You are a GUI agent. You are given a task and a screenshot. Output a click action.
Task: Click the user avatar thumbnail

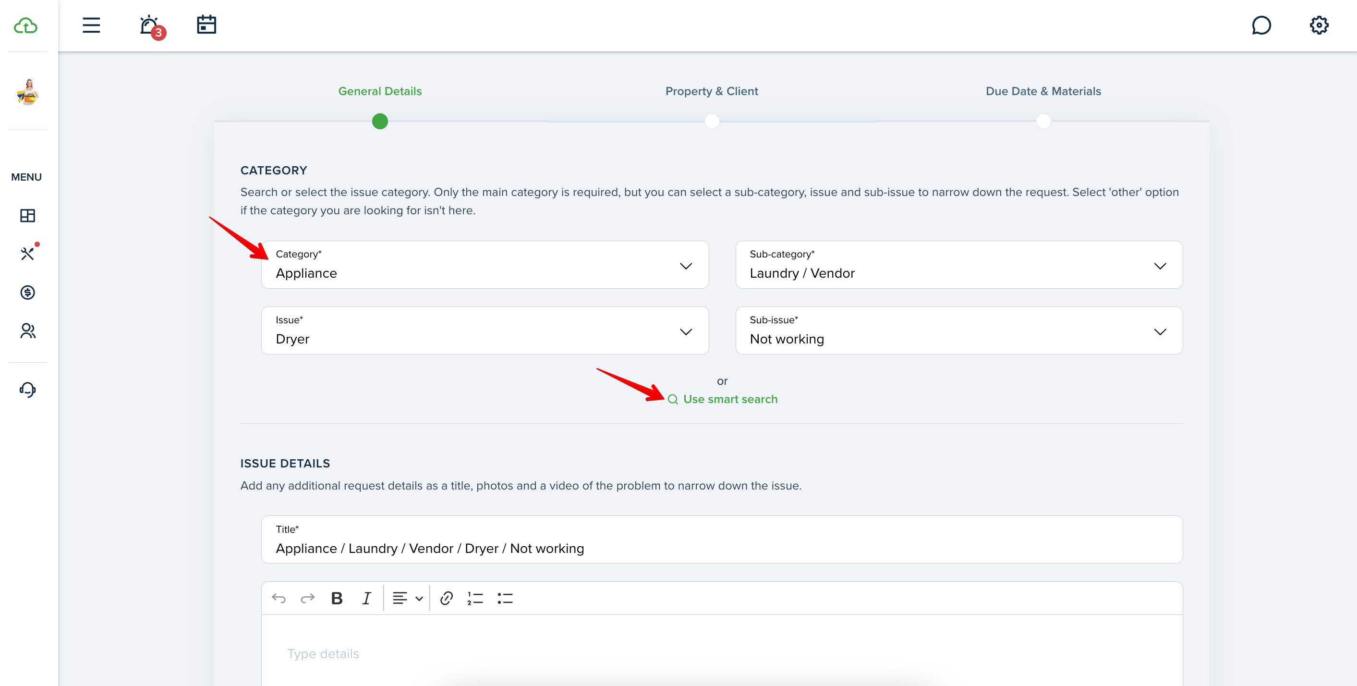point(28,92)
